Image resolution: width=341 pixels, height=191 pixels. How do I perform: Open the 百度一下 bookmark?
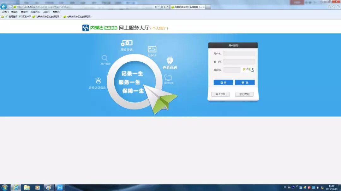(25, 16)
